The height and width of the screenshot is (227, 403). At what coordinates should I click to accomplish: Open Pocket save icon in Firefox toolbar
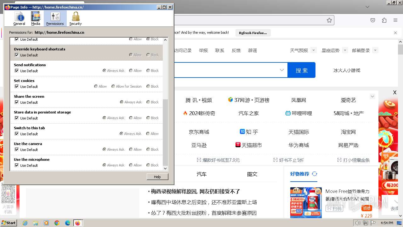[x=373, y=20]
